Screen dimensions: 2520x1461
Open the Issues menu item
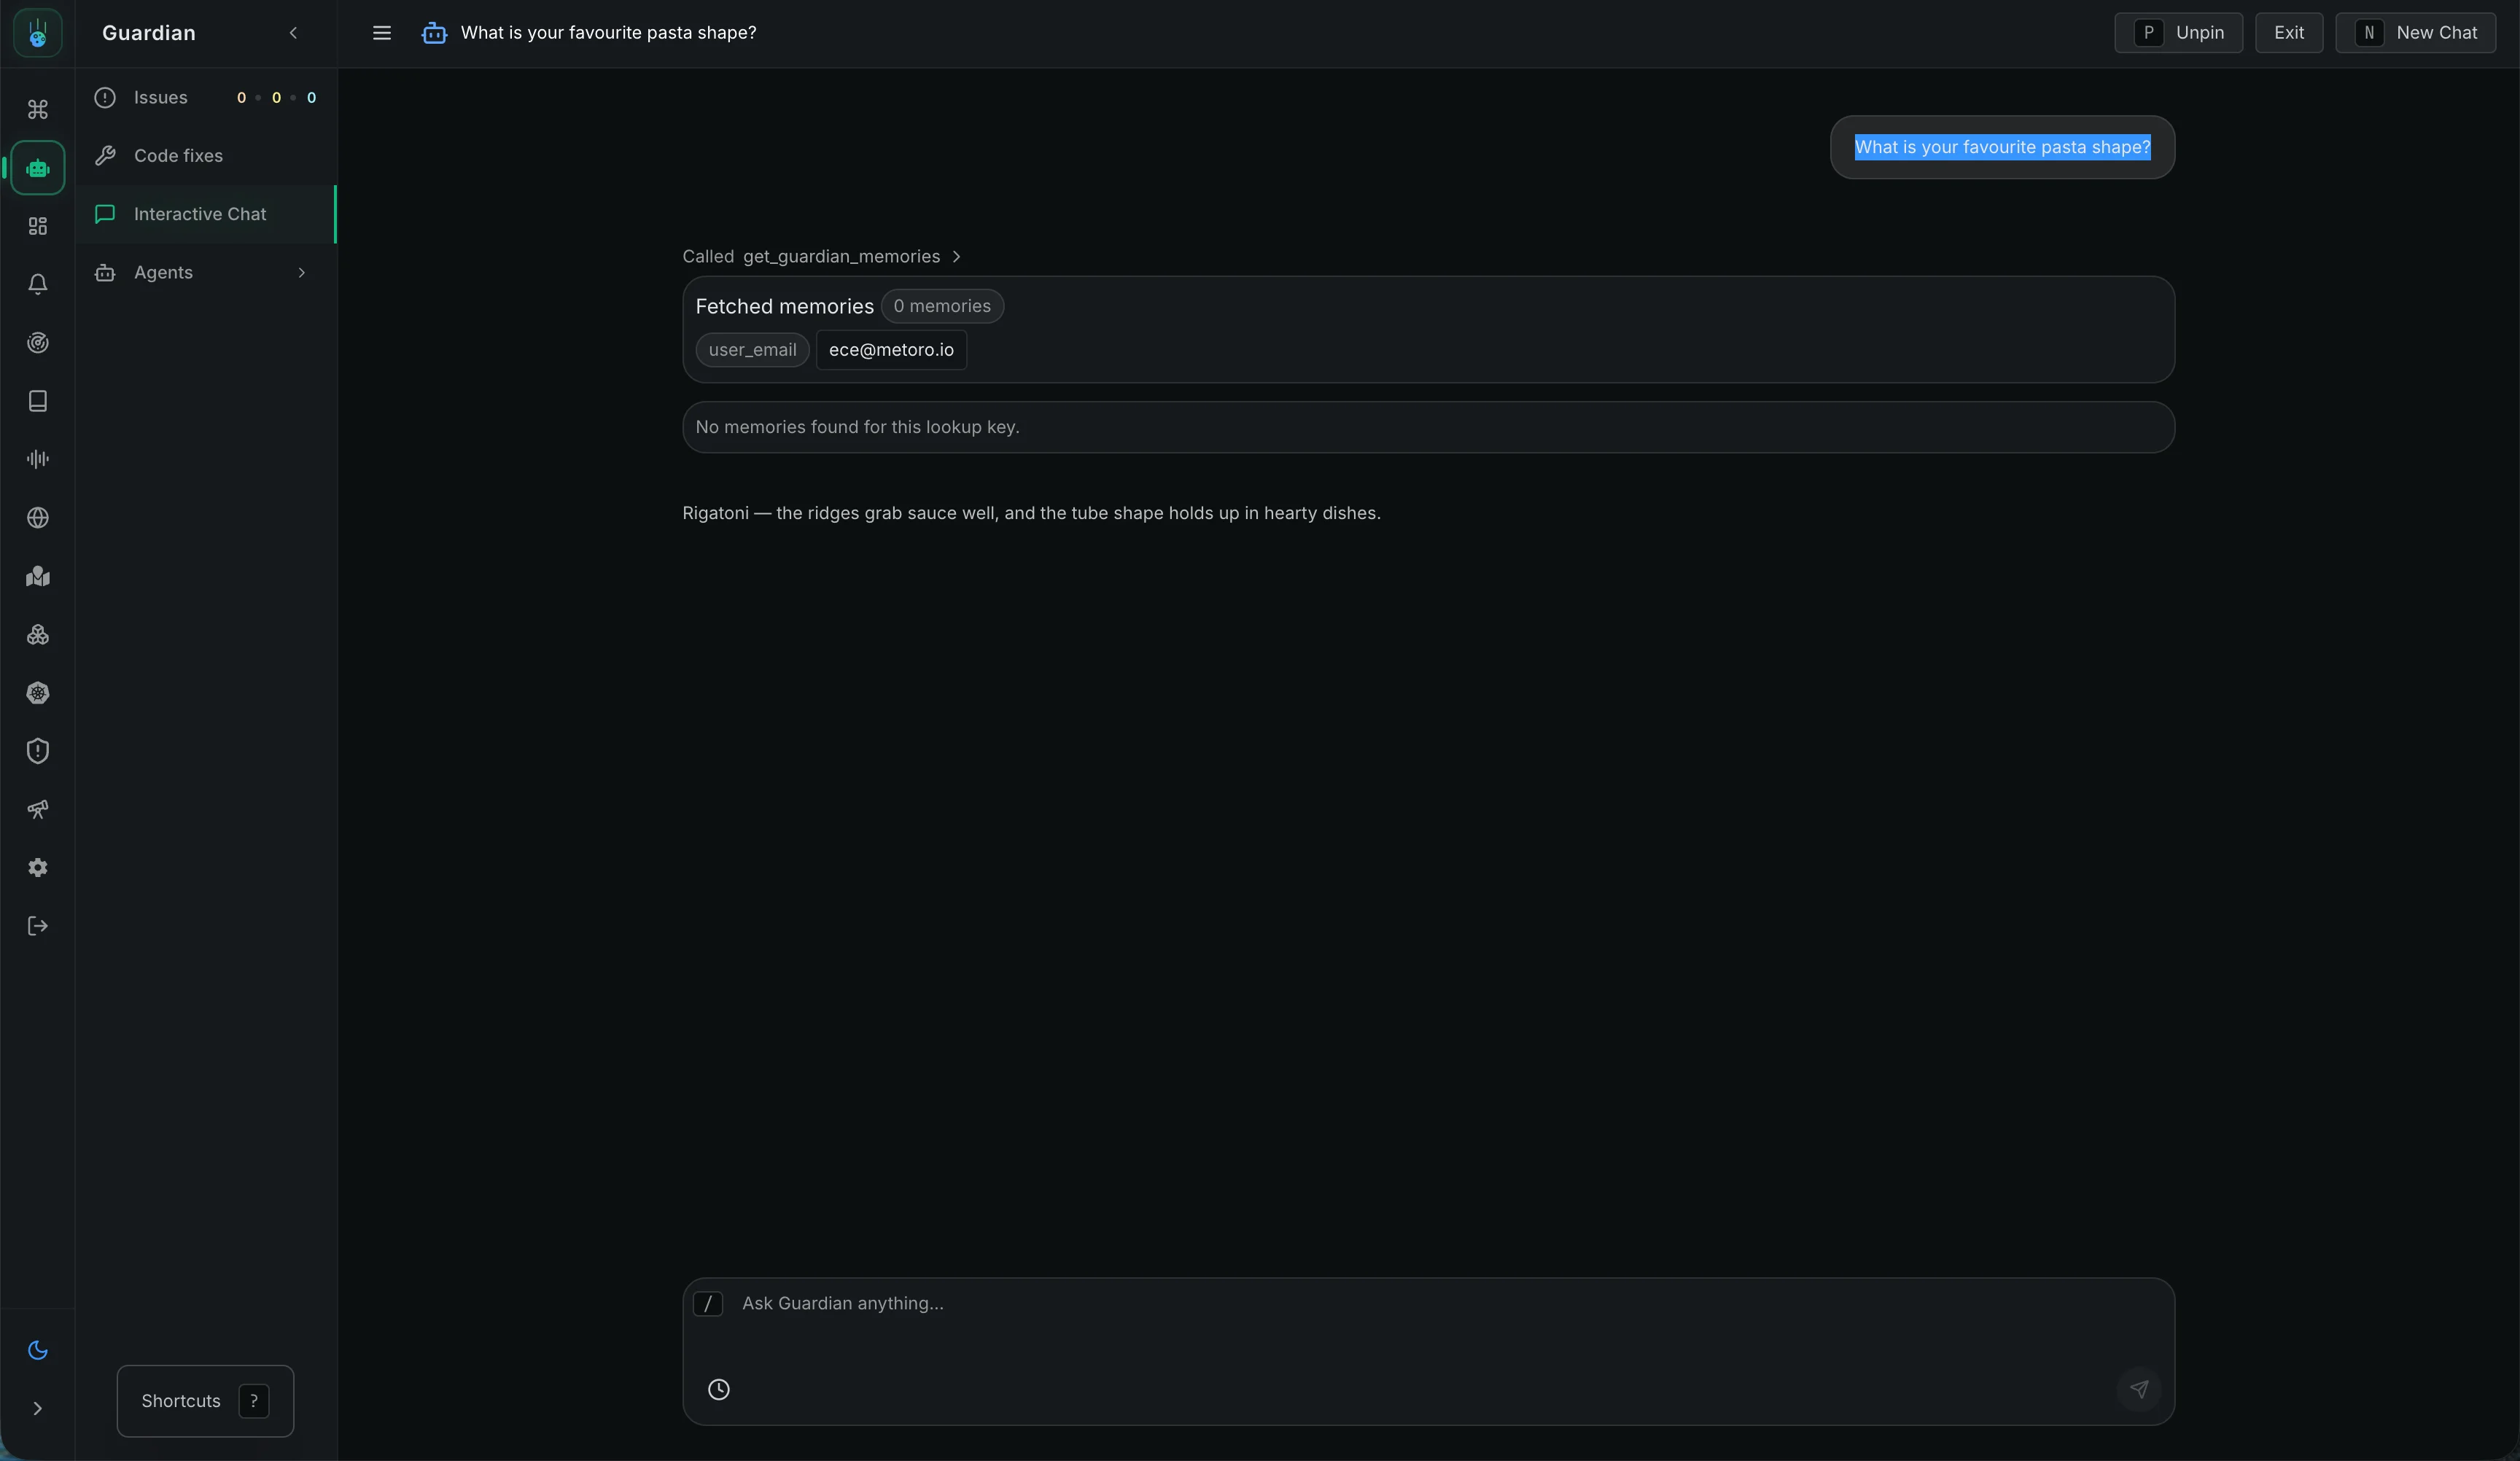pyautogui.click(x=206, y=97)
